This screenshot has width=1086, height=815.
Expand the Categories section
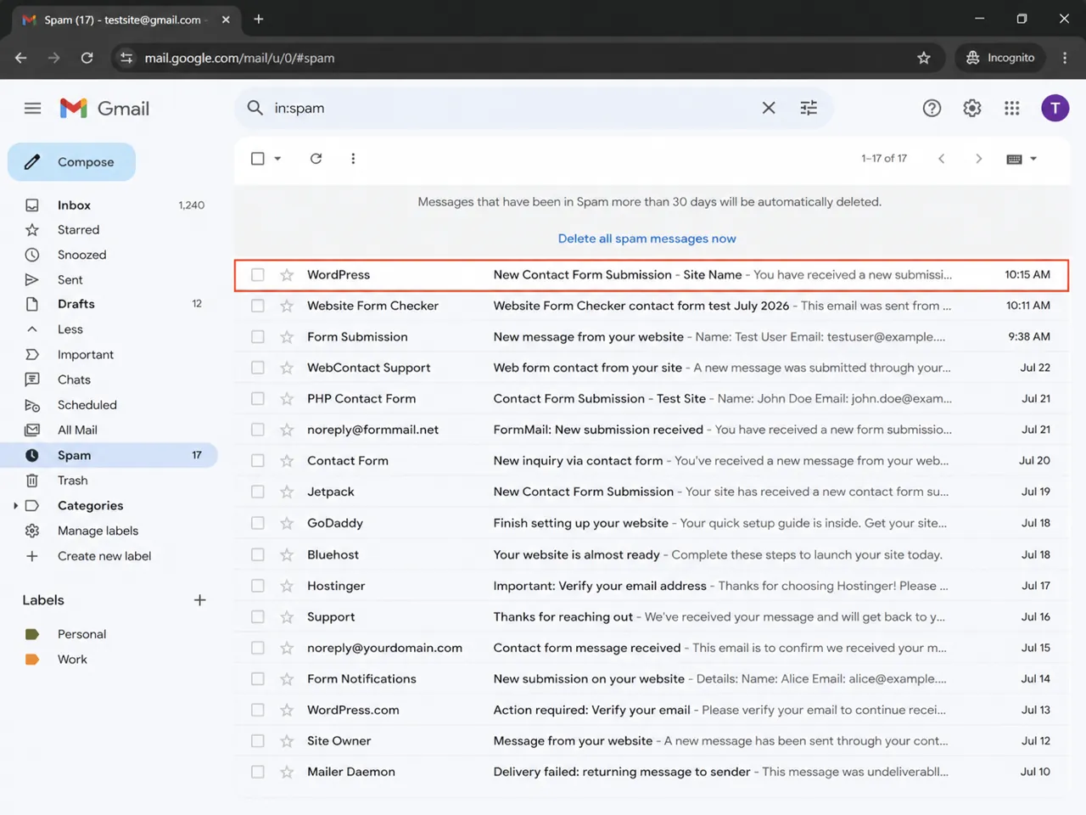[x=15, y=506]
